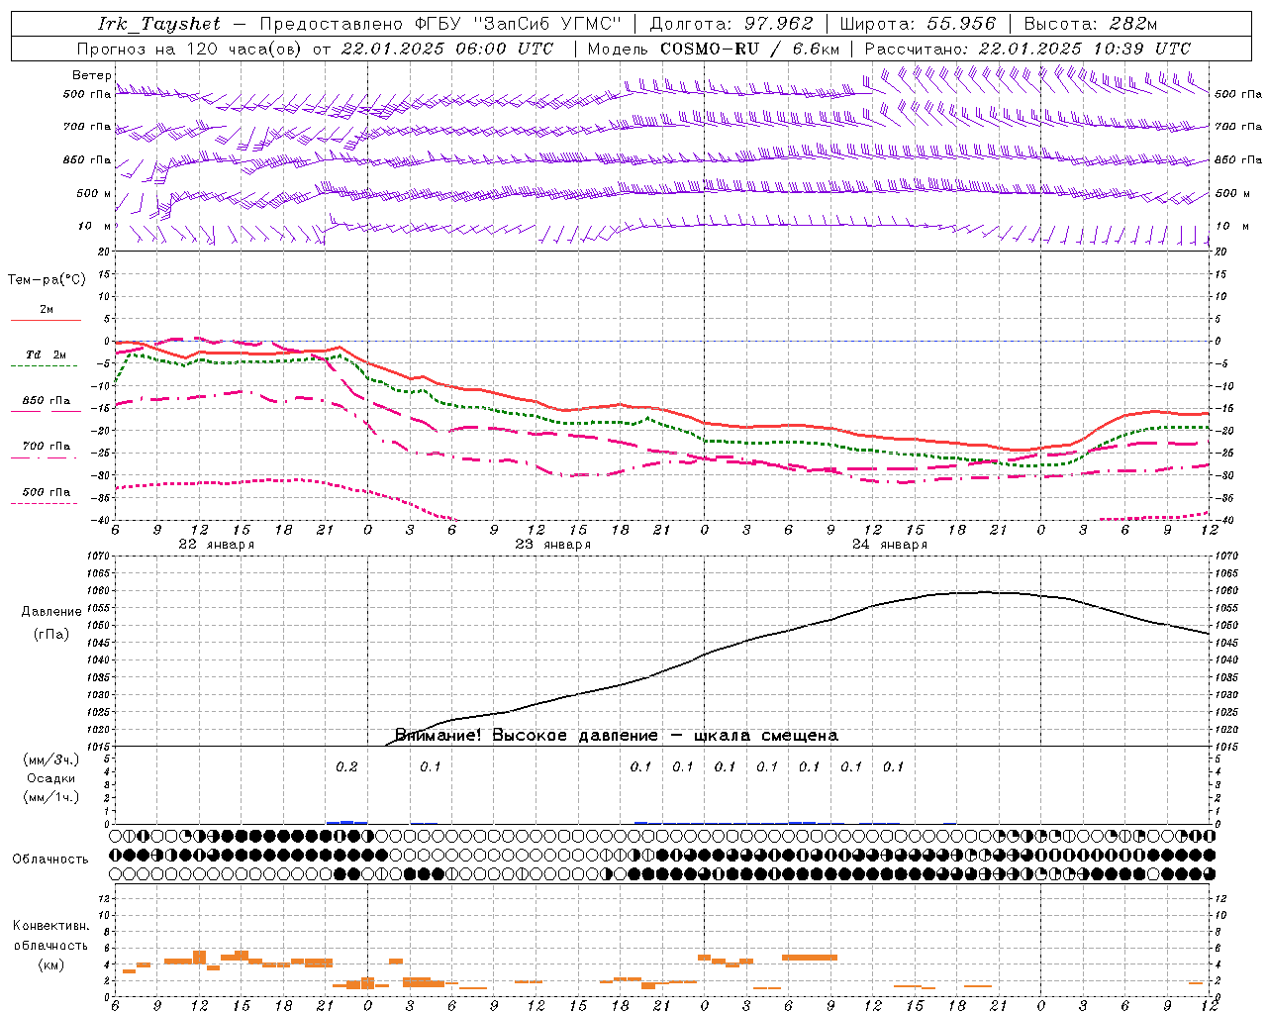Click the '0.2' precipitation amount value
This screenshot has width=1267, height=1014.
point(346,766)
